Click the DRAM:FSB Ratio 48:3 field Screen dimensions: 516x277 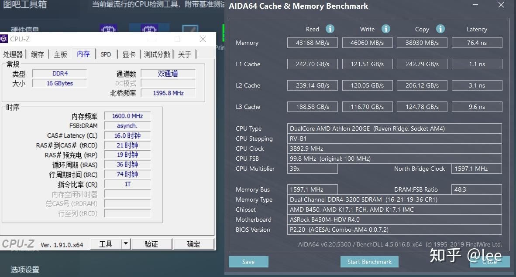(477, 189)
